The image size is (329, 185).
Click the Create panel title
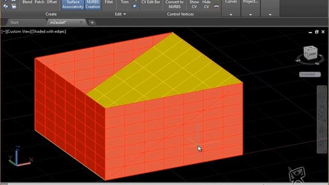(51, 14)
